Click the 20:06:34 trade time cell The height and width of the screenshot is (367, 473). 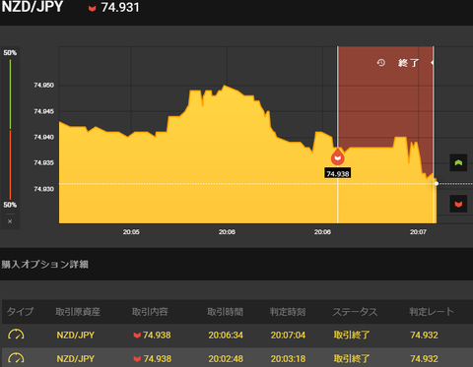click(x=226, y=336)
